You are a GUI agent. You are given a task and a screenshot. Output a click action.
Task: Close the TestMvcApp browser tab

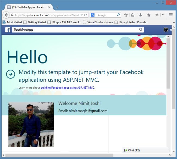point(49,7)
